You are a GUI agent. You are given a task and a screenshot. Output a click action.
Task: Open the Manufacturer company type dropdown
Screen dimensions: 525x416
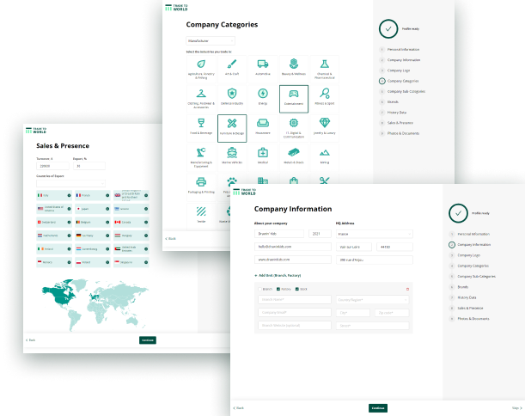[x=209, y=40]
